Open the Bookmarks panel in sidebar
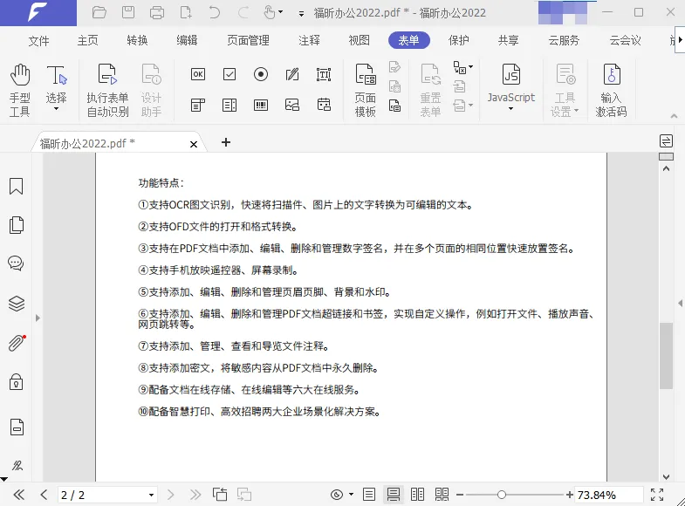The height and width of the screenshot is (506, 685). pos(17,186)
